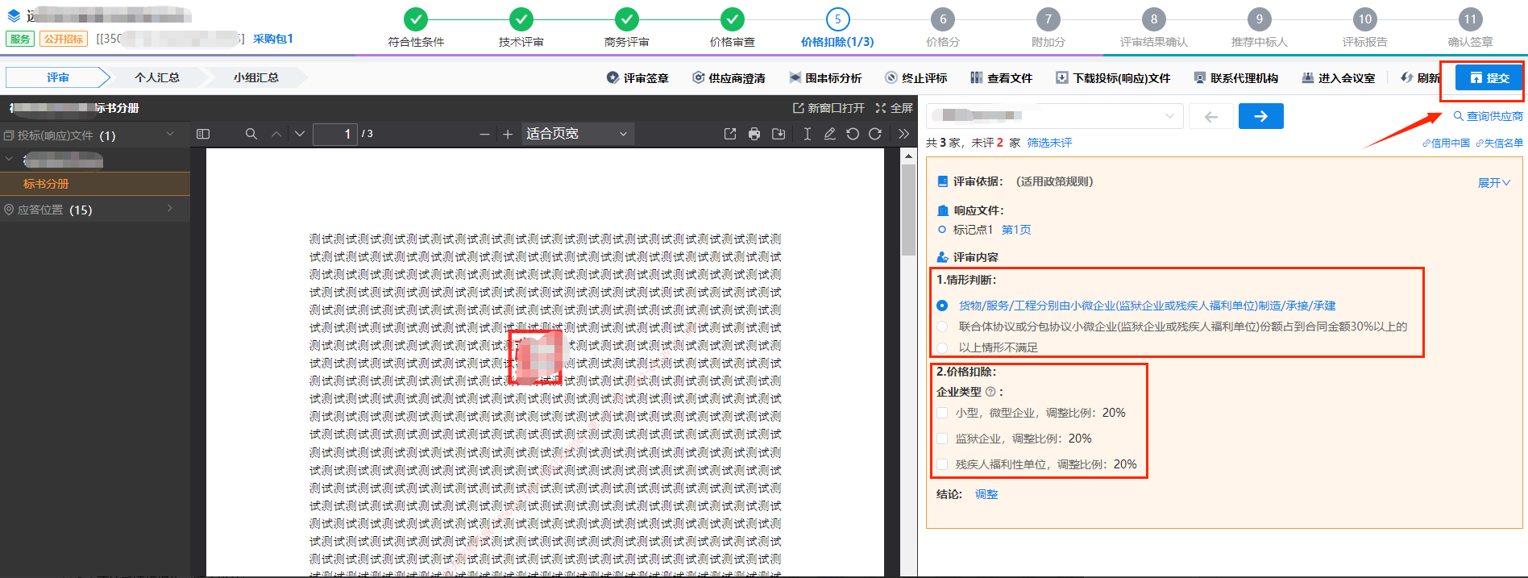The height and width of the screenshot is (578, 1528).
Task: Check 监狱企业 adjustment checkbox
Action: coord(942,439)
